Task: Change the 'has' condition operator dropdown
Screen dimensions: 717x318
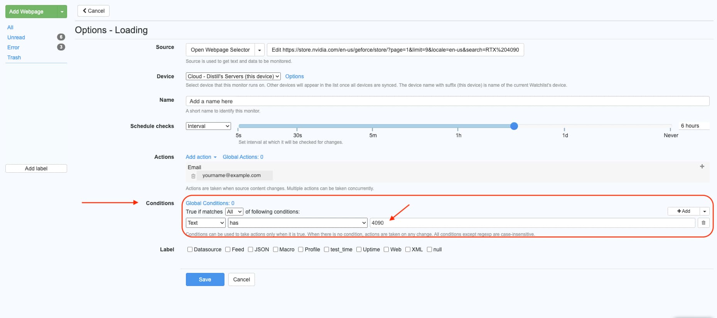Action: [x=297, y=223]
